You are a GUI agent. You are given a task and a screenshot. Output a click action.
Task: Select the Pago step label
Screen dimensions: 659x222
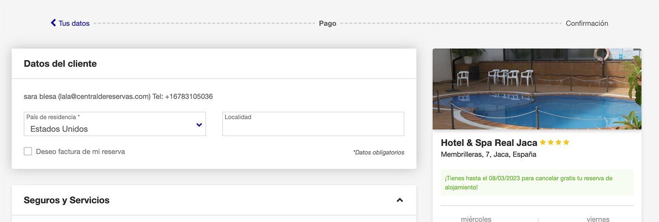(x=328, y=23)
